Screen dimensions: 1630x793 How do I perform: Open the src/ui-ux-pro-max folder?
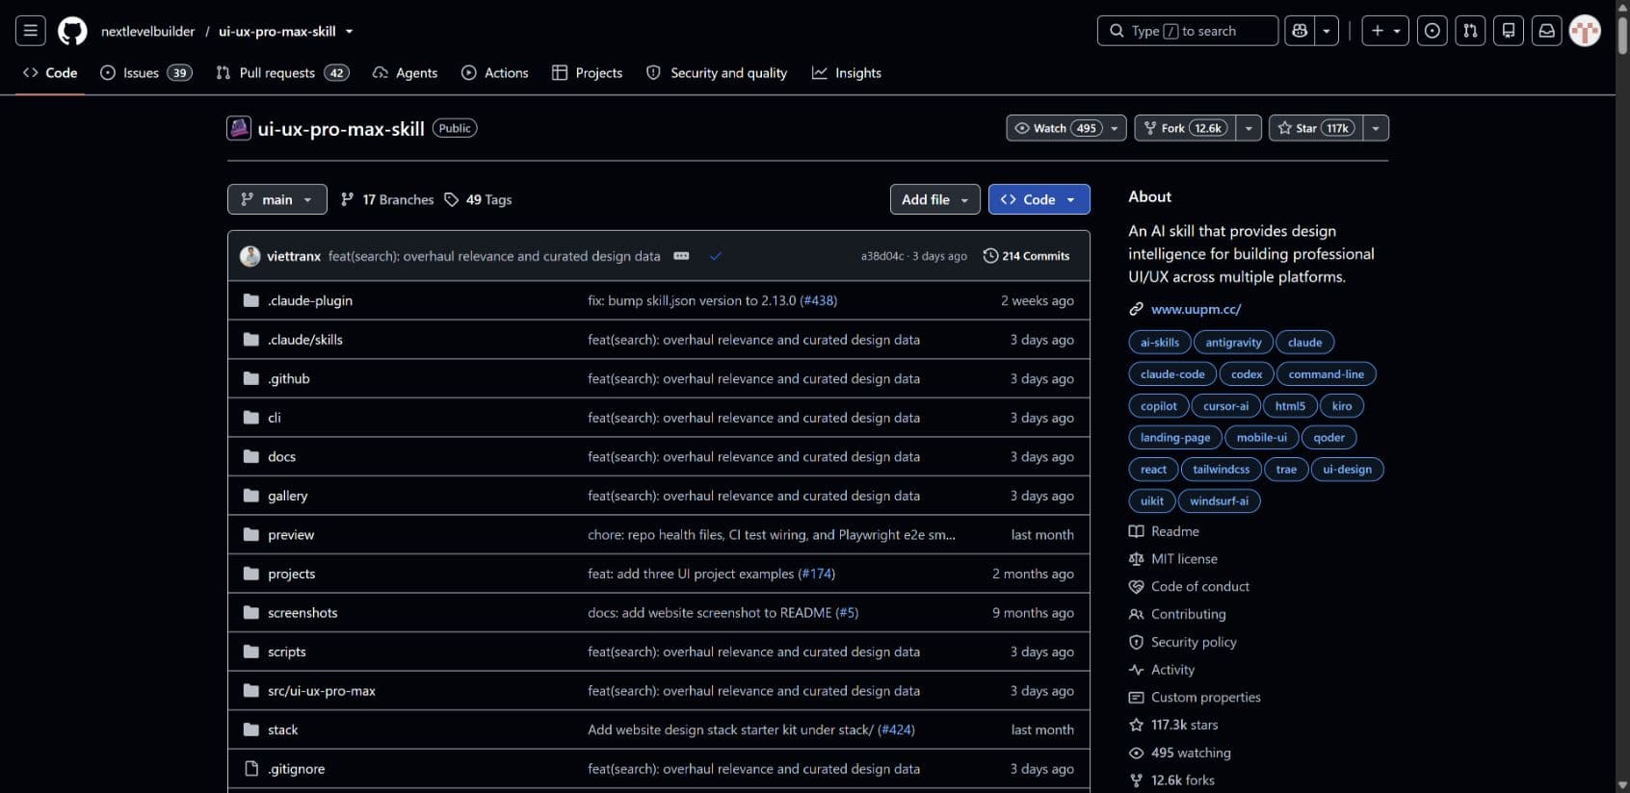[322, 691]
